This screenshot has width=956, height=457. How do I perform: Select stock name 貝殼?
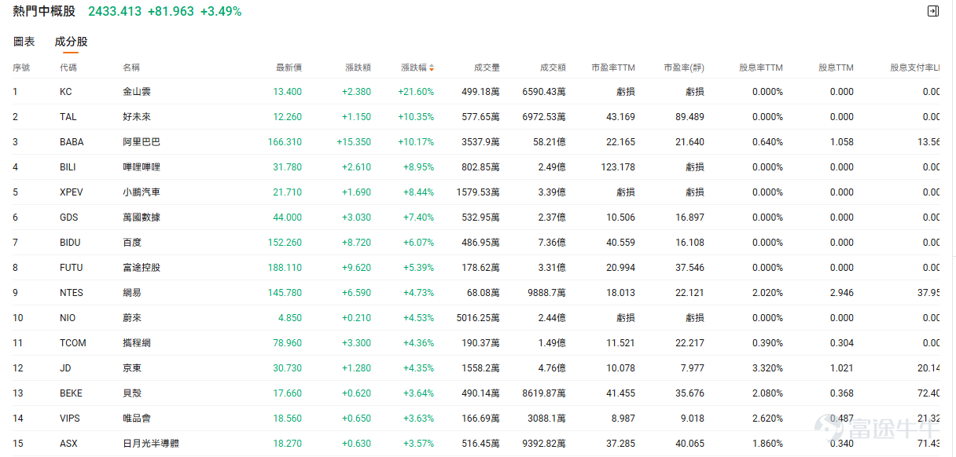132,393
